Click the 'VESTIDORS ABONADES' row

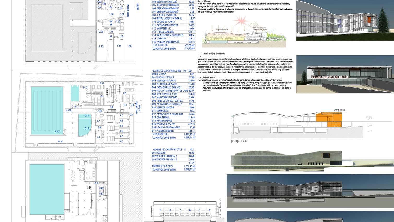[x=173, y=84]
